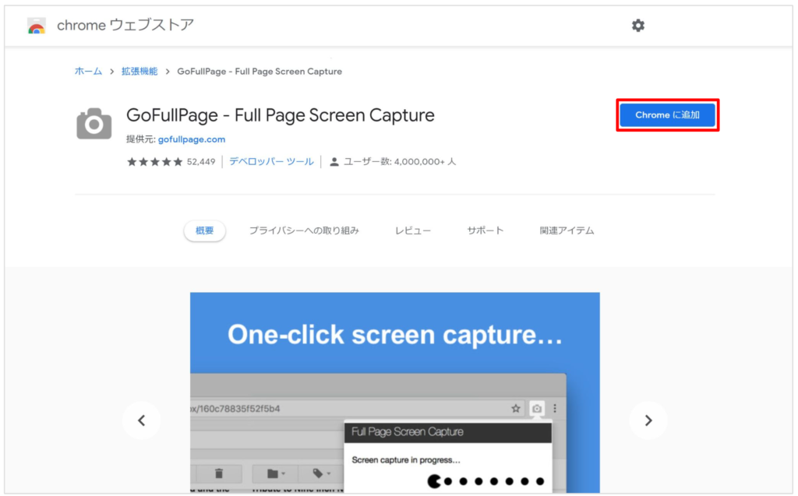Click the 52,449 ratings count
Viewport: 798px width, 496px height.
pos(201,162)
